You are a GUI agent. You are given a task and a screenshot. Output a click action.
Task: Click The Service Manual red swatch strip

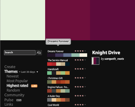tap(58, 64)
